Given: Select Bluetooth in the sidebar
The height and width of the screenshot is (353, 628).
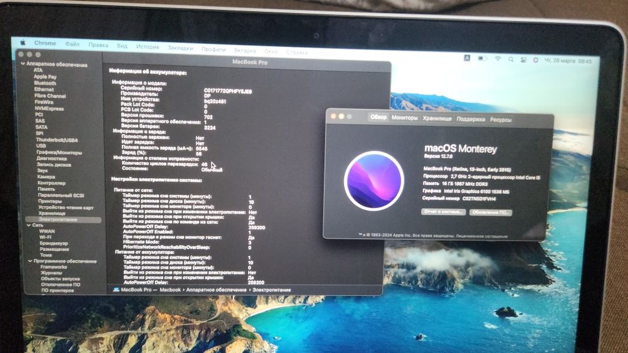Looking at the screenshot, I should [45, 83].
